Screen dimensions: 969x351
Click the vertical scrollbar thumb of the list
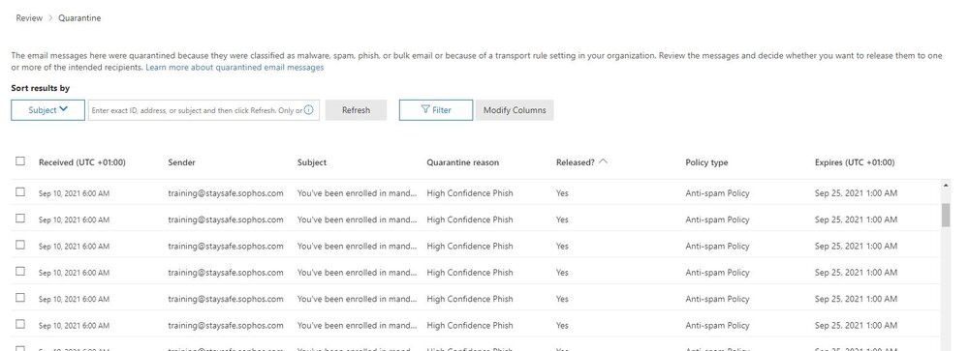946,215
